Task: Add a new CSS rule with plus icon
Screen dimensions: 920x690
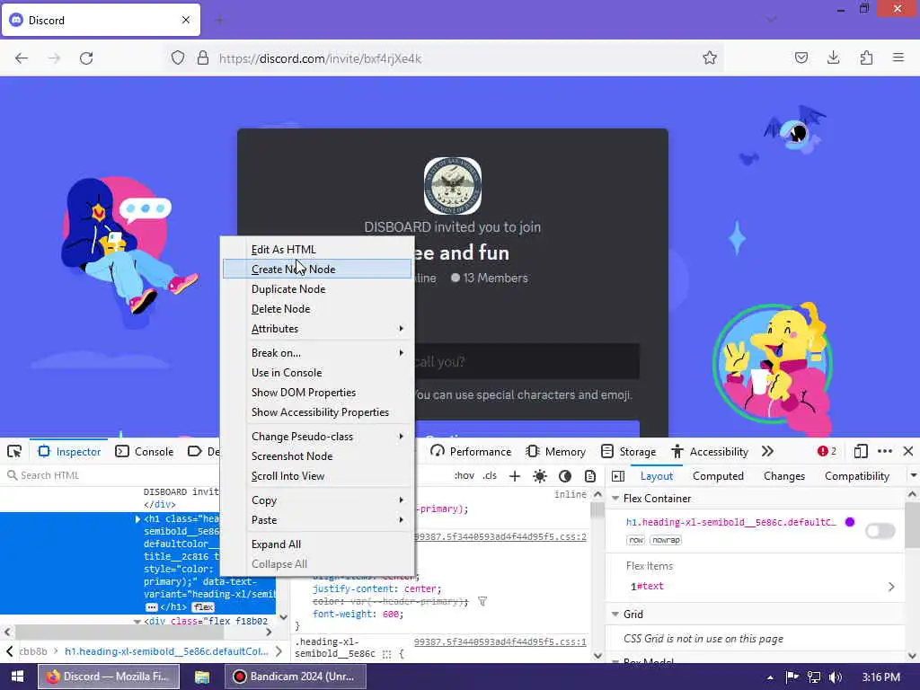Action: [x=515, y=476]
